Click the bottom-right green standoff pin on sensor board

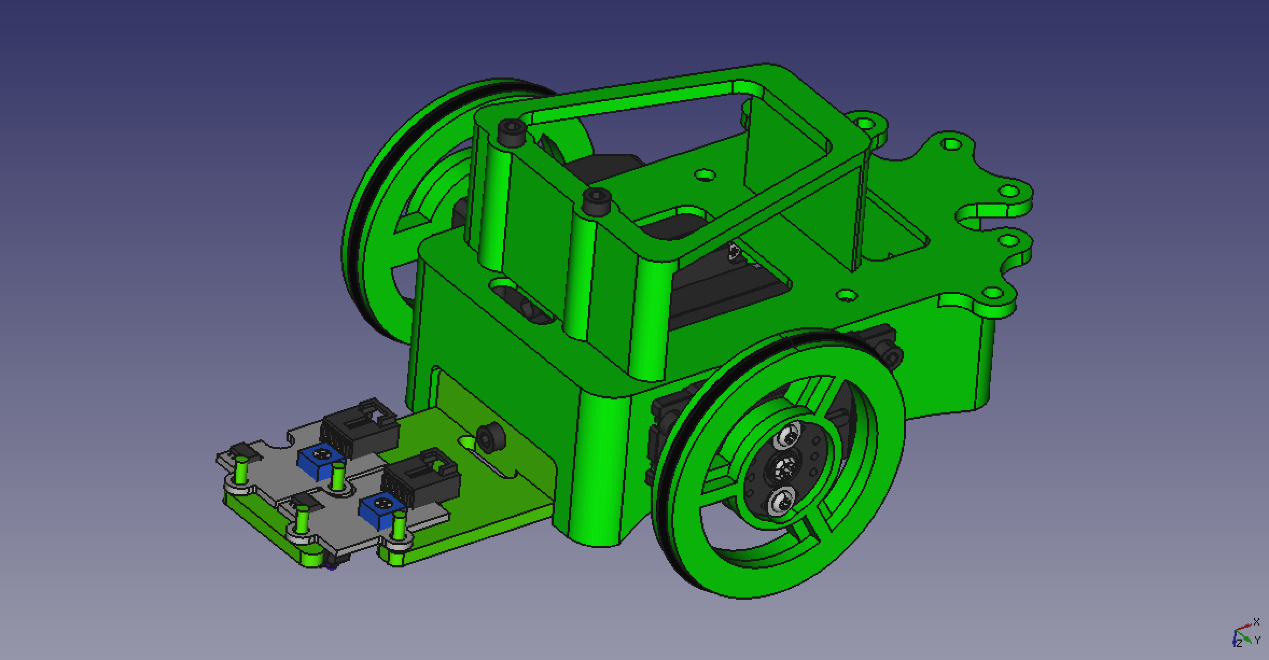(x=399, y=525)
